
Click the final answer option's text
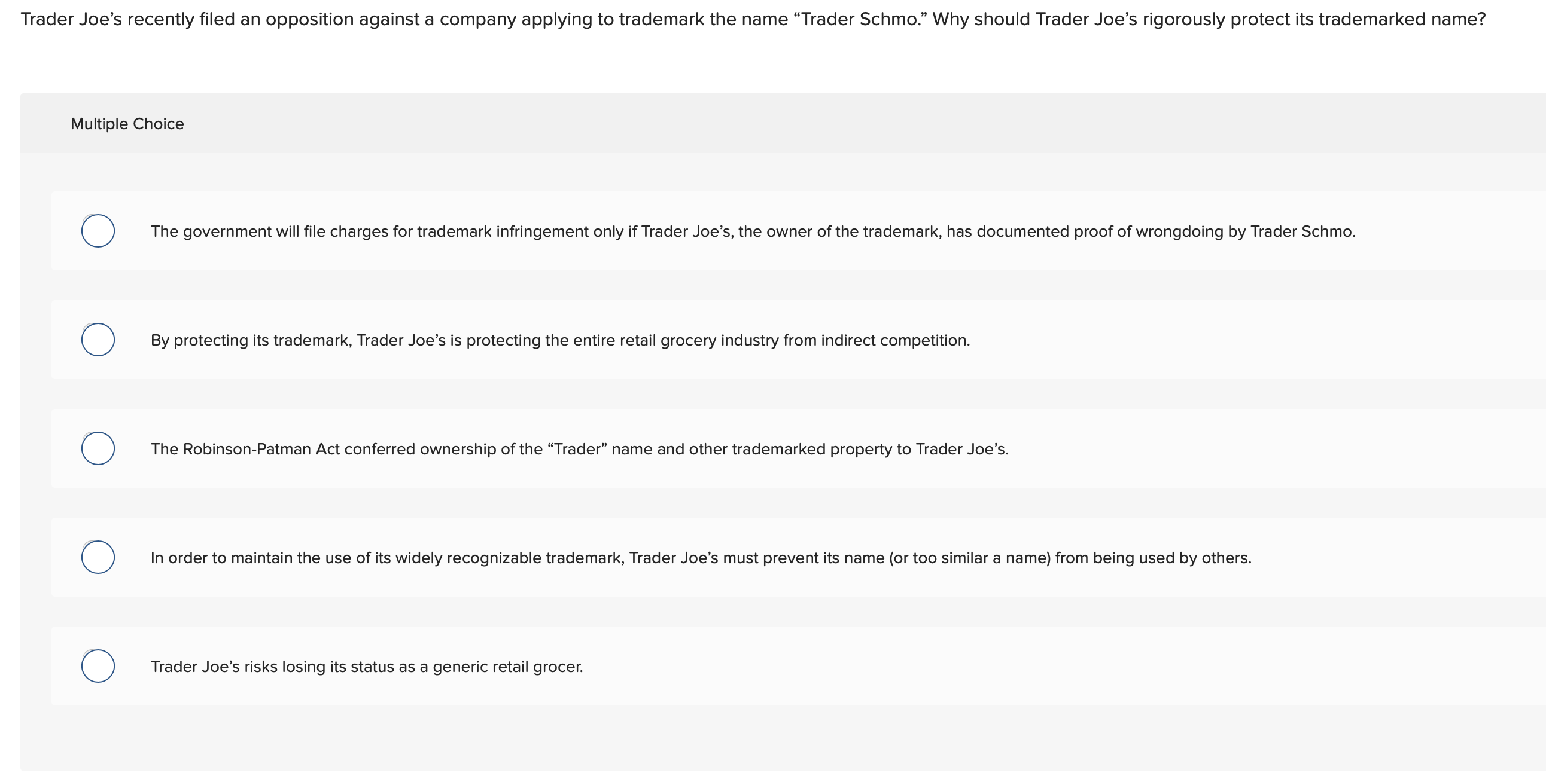point(366,665)
